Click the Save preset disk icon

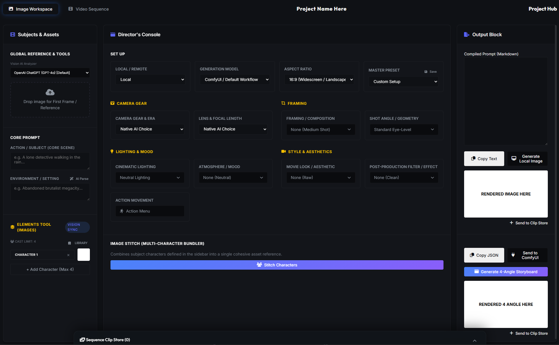426,72
